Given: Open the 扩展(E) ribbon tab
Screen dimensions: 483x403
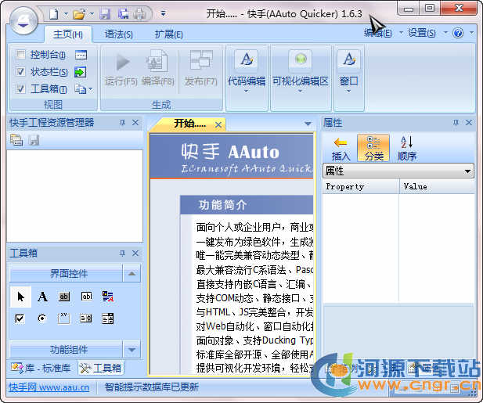Looking at the screenshot, I should (168, 34).
